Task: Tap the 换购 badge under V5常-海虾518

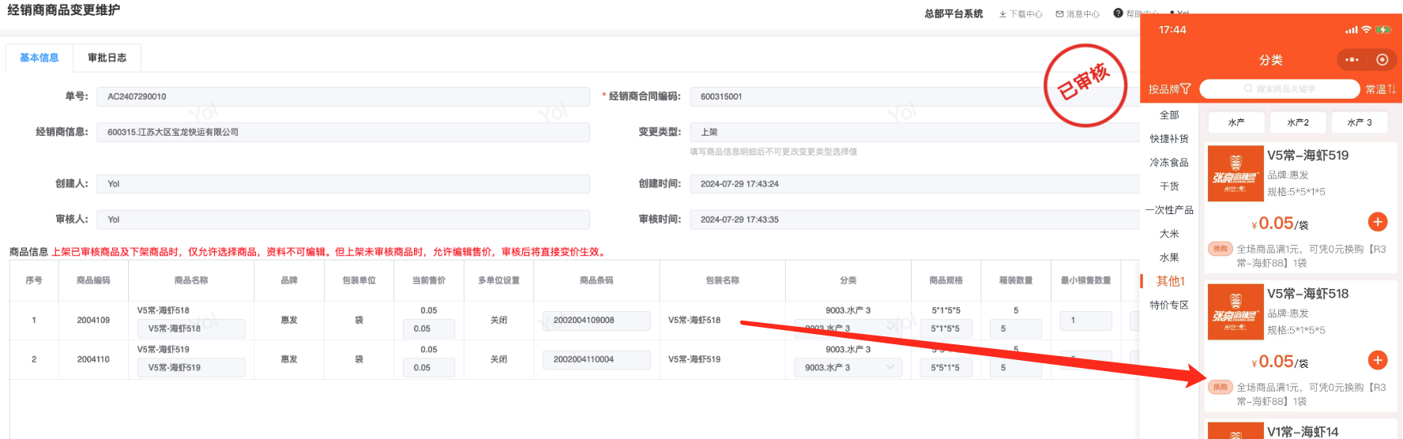Action: point(1221,387)
